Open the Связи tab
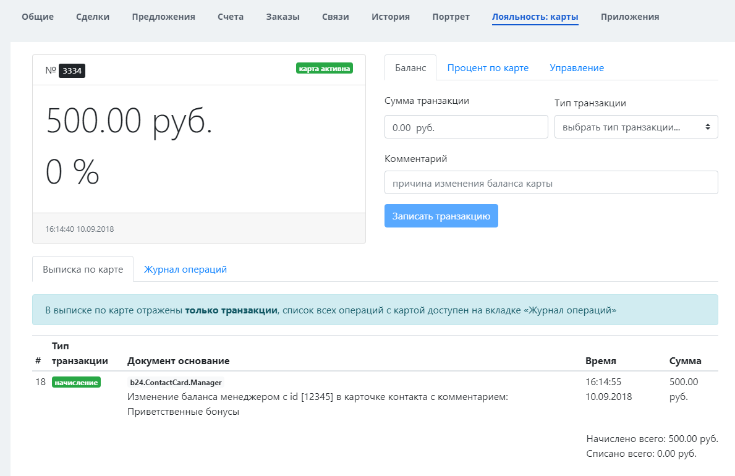The width and height of the screenshot is (735, 476). [x=336, y=17]
